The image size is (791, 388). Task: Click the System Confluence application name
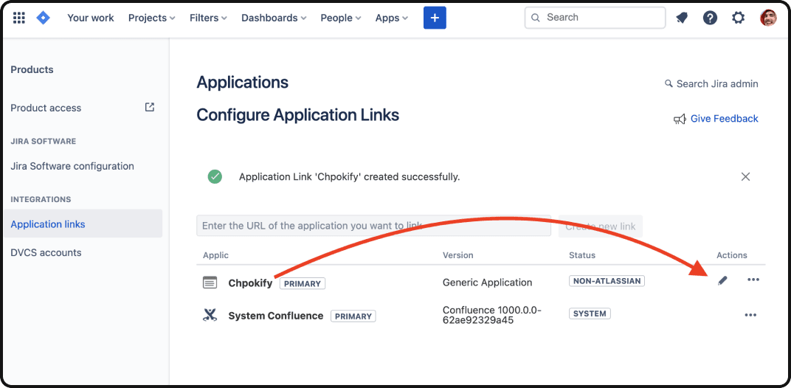click(276, 316)
